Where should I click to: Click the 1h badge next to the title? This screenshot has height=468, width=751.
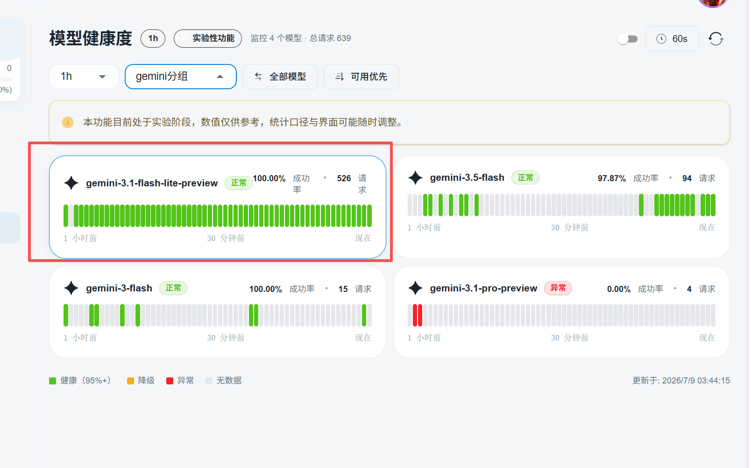(153, 38)
